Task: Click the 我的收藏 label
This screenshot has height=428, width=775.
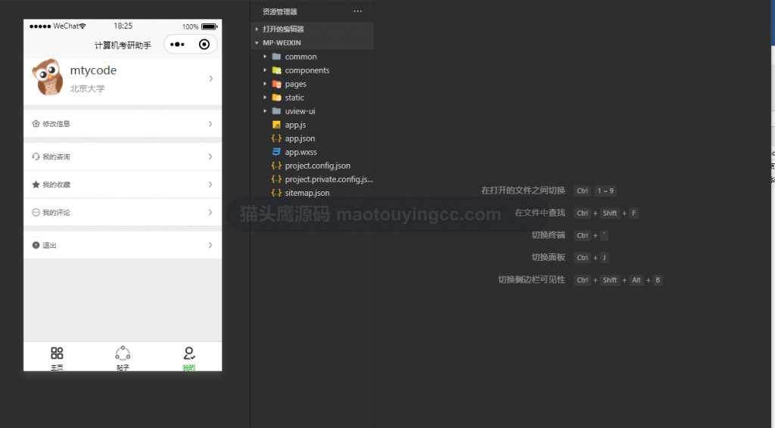Action: 56,185
